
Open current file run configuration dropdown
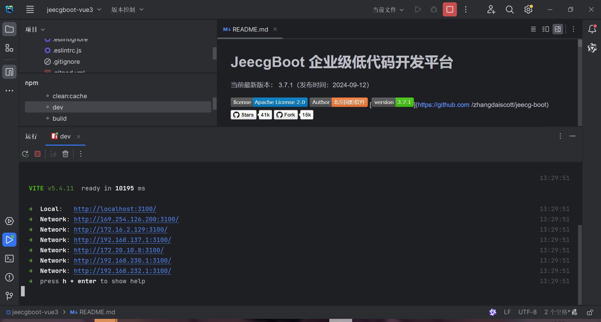(388, 10)
